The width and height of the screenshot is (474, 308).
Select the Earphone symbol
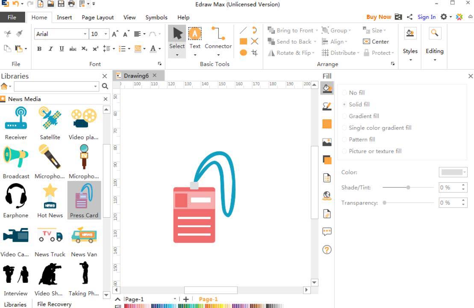point(16,201)
